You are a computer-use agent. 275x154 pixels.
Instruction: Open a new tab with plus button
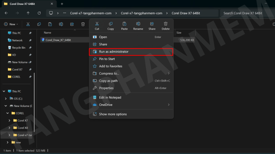62,4
